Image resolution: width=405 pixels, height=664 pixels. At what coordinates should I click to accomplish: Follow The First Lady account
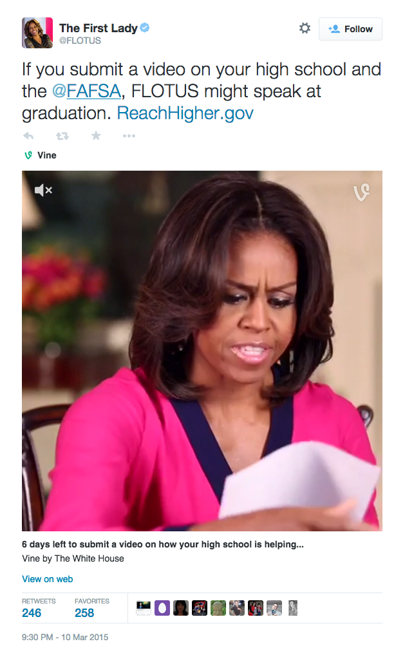pyautogui.click(x=350, y=29)
